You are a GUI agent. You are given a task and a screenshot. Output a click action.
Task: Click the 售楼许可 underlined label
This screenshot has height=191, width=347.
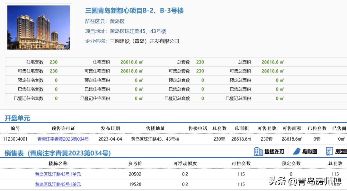coord(274,151)
